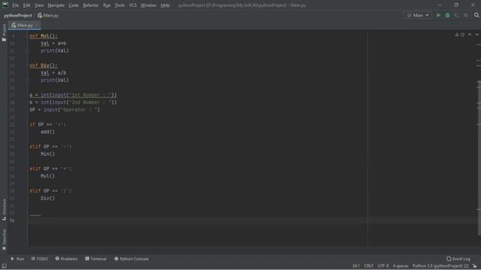Open the Event Log
The image size is (481, 270).
458,259
